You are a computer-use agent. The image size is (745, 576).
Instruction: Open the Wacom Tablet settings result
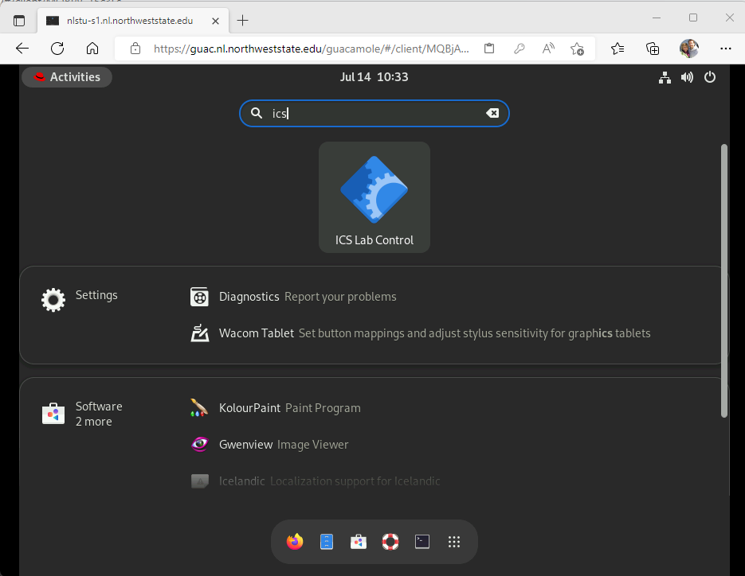pyautogui.click(x=420, y=333)
